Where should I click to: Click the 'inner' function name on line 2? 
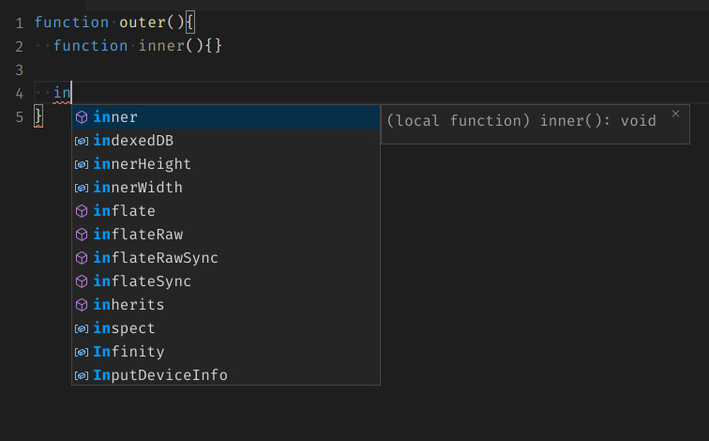(x=161, y=46)
